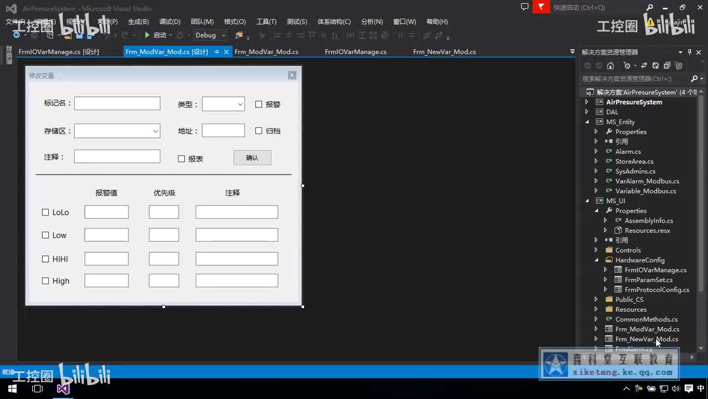The image size is (708, 399).
Task: Open the 格式(O) menu
Action: (x=234, y=22)
